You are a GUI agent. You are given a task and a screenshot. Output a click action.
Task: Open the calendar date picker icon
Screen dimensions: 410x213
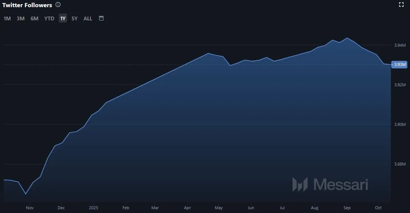click(x=101, y=18)
